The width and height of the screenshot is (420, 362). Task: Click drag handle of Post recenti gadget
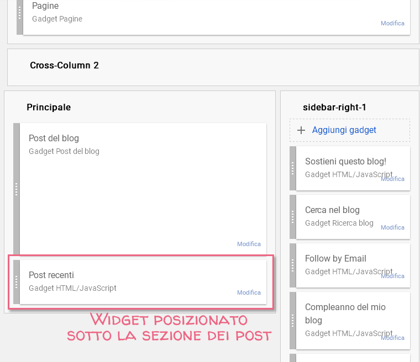click(17, 281)
